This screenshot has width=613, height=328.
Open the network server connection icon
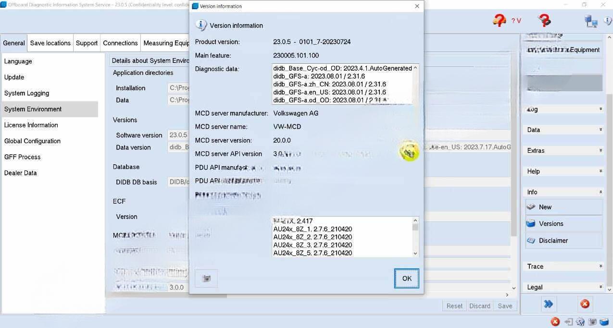pos(591,21)
